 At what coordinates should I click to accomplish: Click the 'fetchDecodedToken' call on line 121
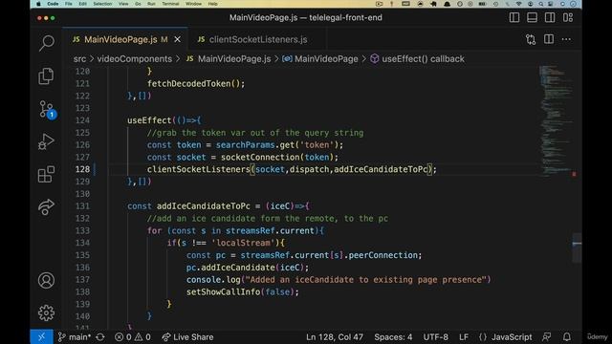click(189, 83)
